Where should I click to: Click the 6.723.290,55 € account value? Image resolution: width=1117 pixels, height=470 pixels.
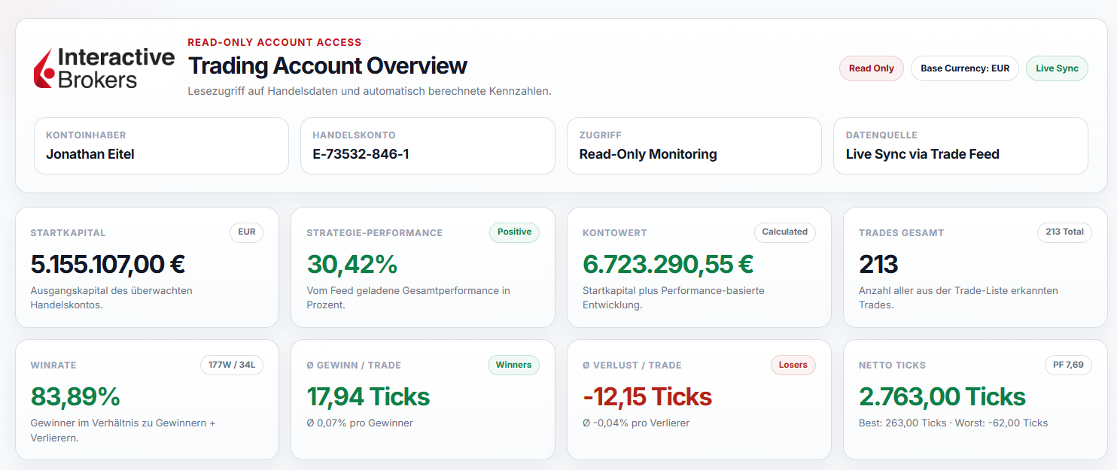coord(668,265)
